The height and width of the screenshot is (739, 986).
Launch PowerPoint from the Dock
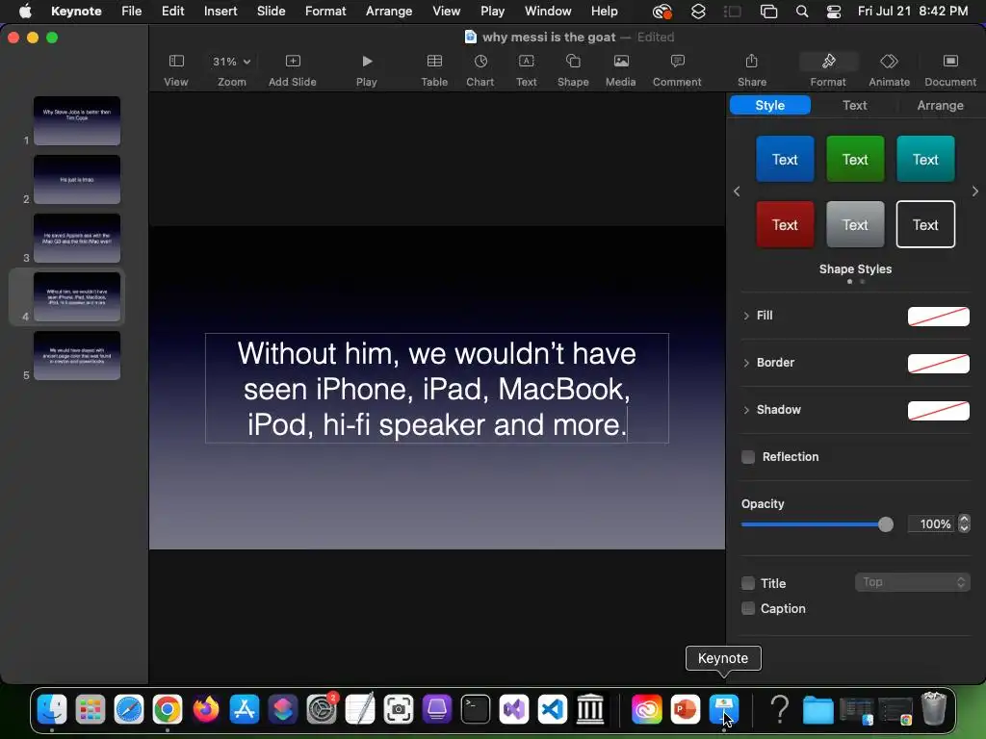pos(686,709)
